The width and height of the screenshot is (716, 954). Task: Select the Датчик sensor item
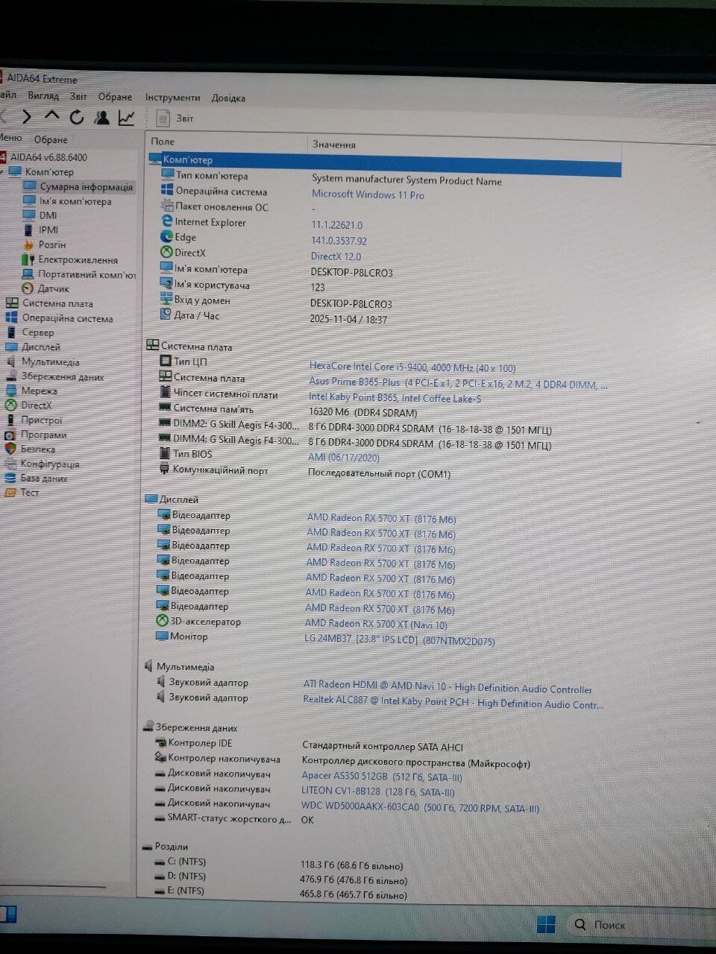pos(54,289)
